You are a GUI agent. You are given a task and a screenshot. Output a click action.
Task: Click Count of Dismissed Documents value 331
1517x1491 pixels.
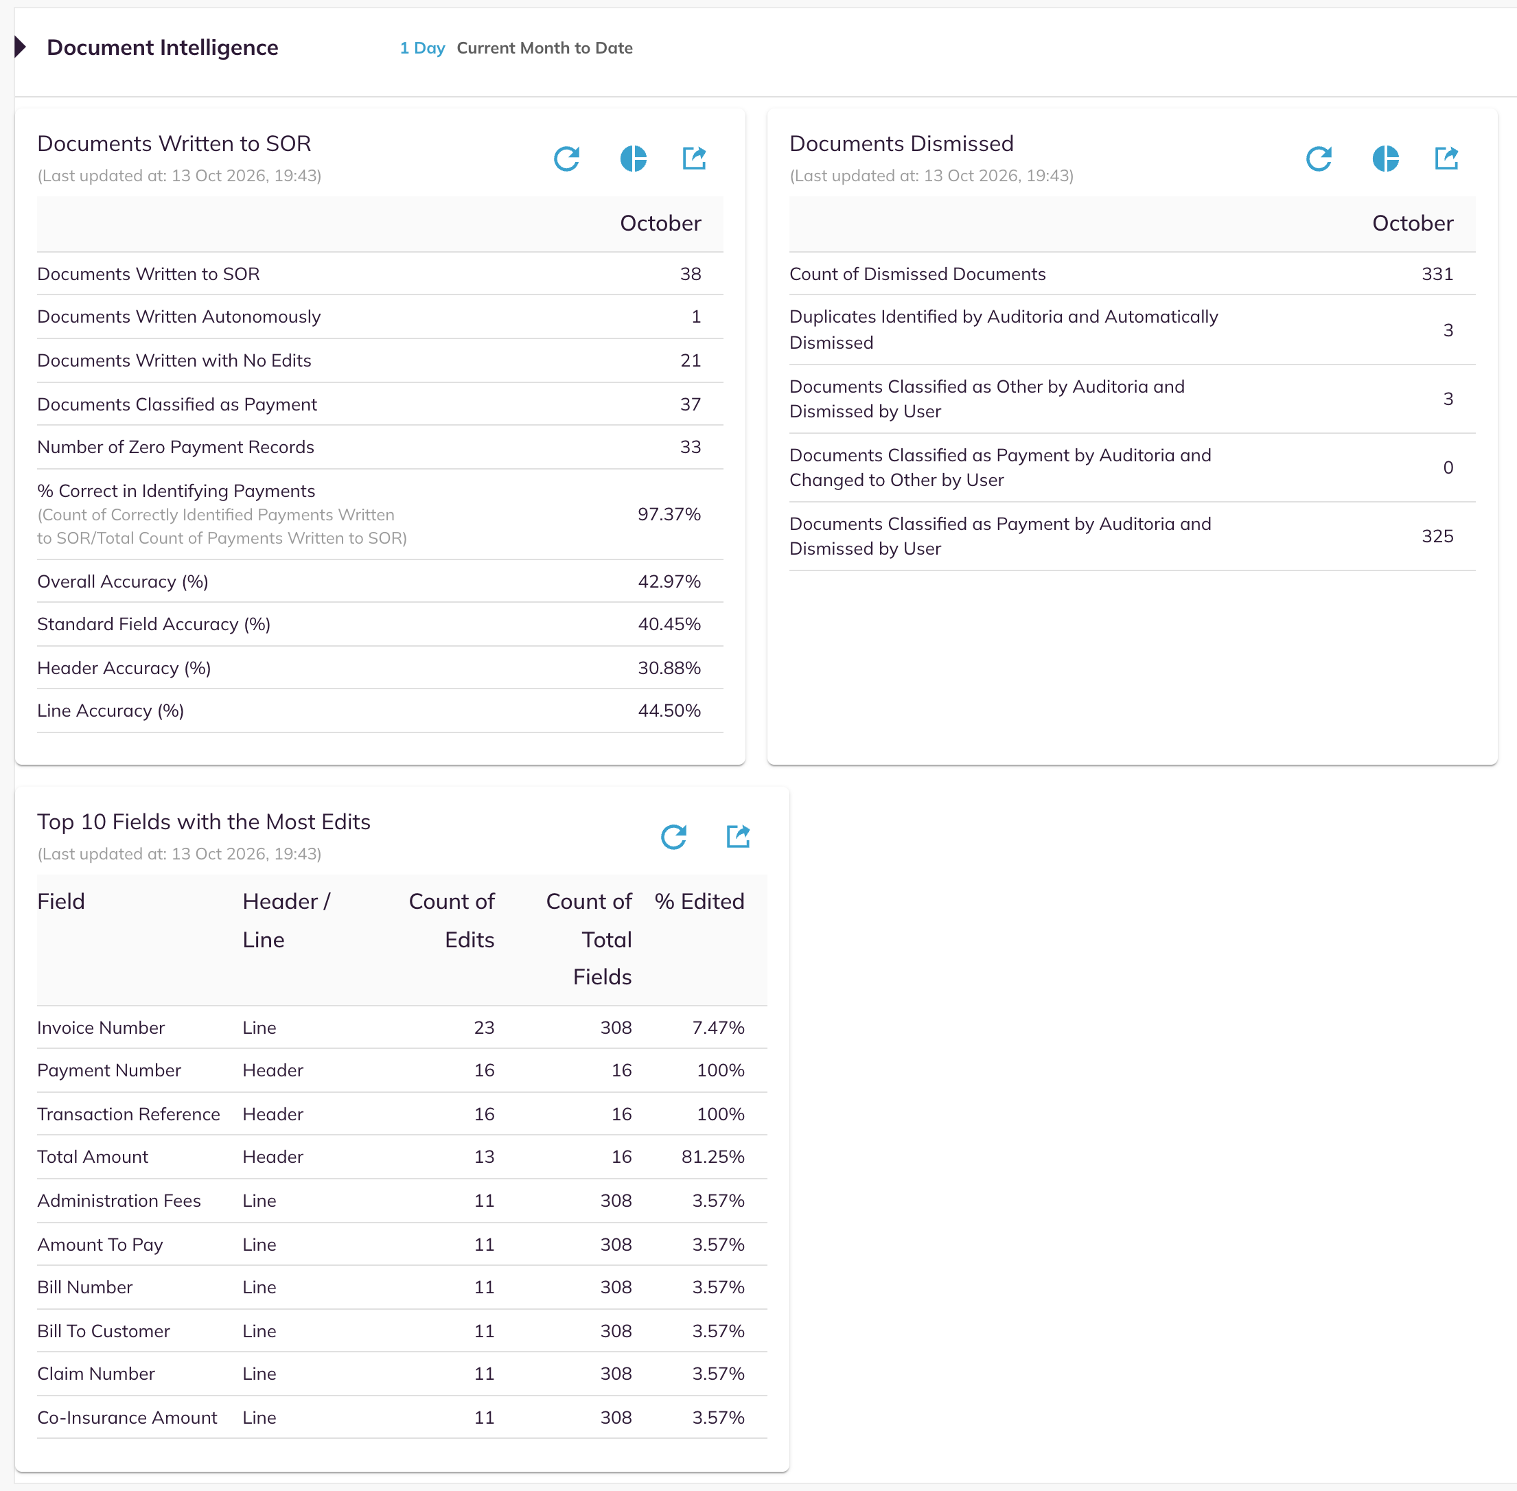(1437, 274)
